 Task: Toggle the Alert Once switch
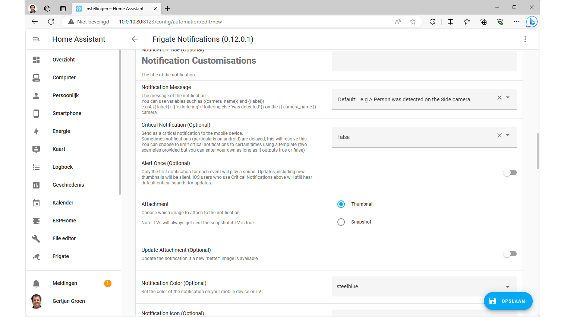coord(510,172)
